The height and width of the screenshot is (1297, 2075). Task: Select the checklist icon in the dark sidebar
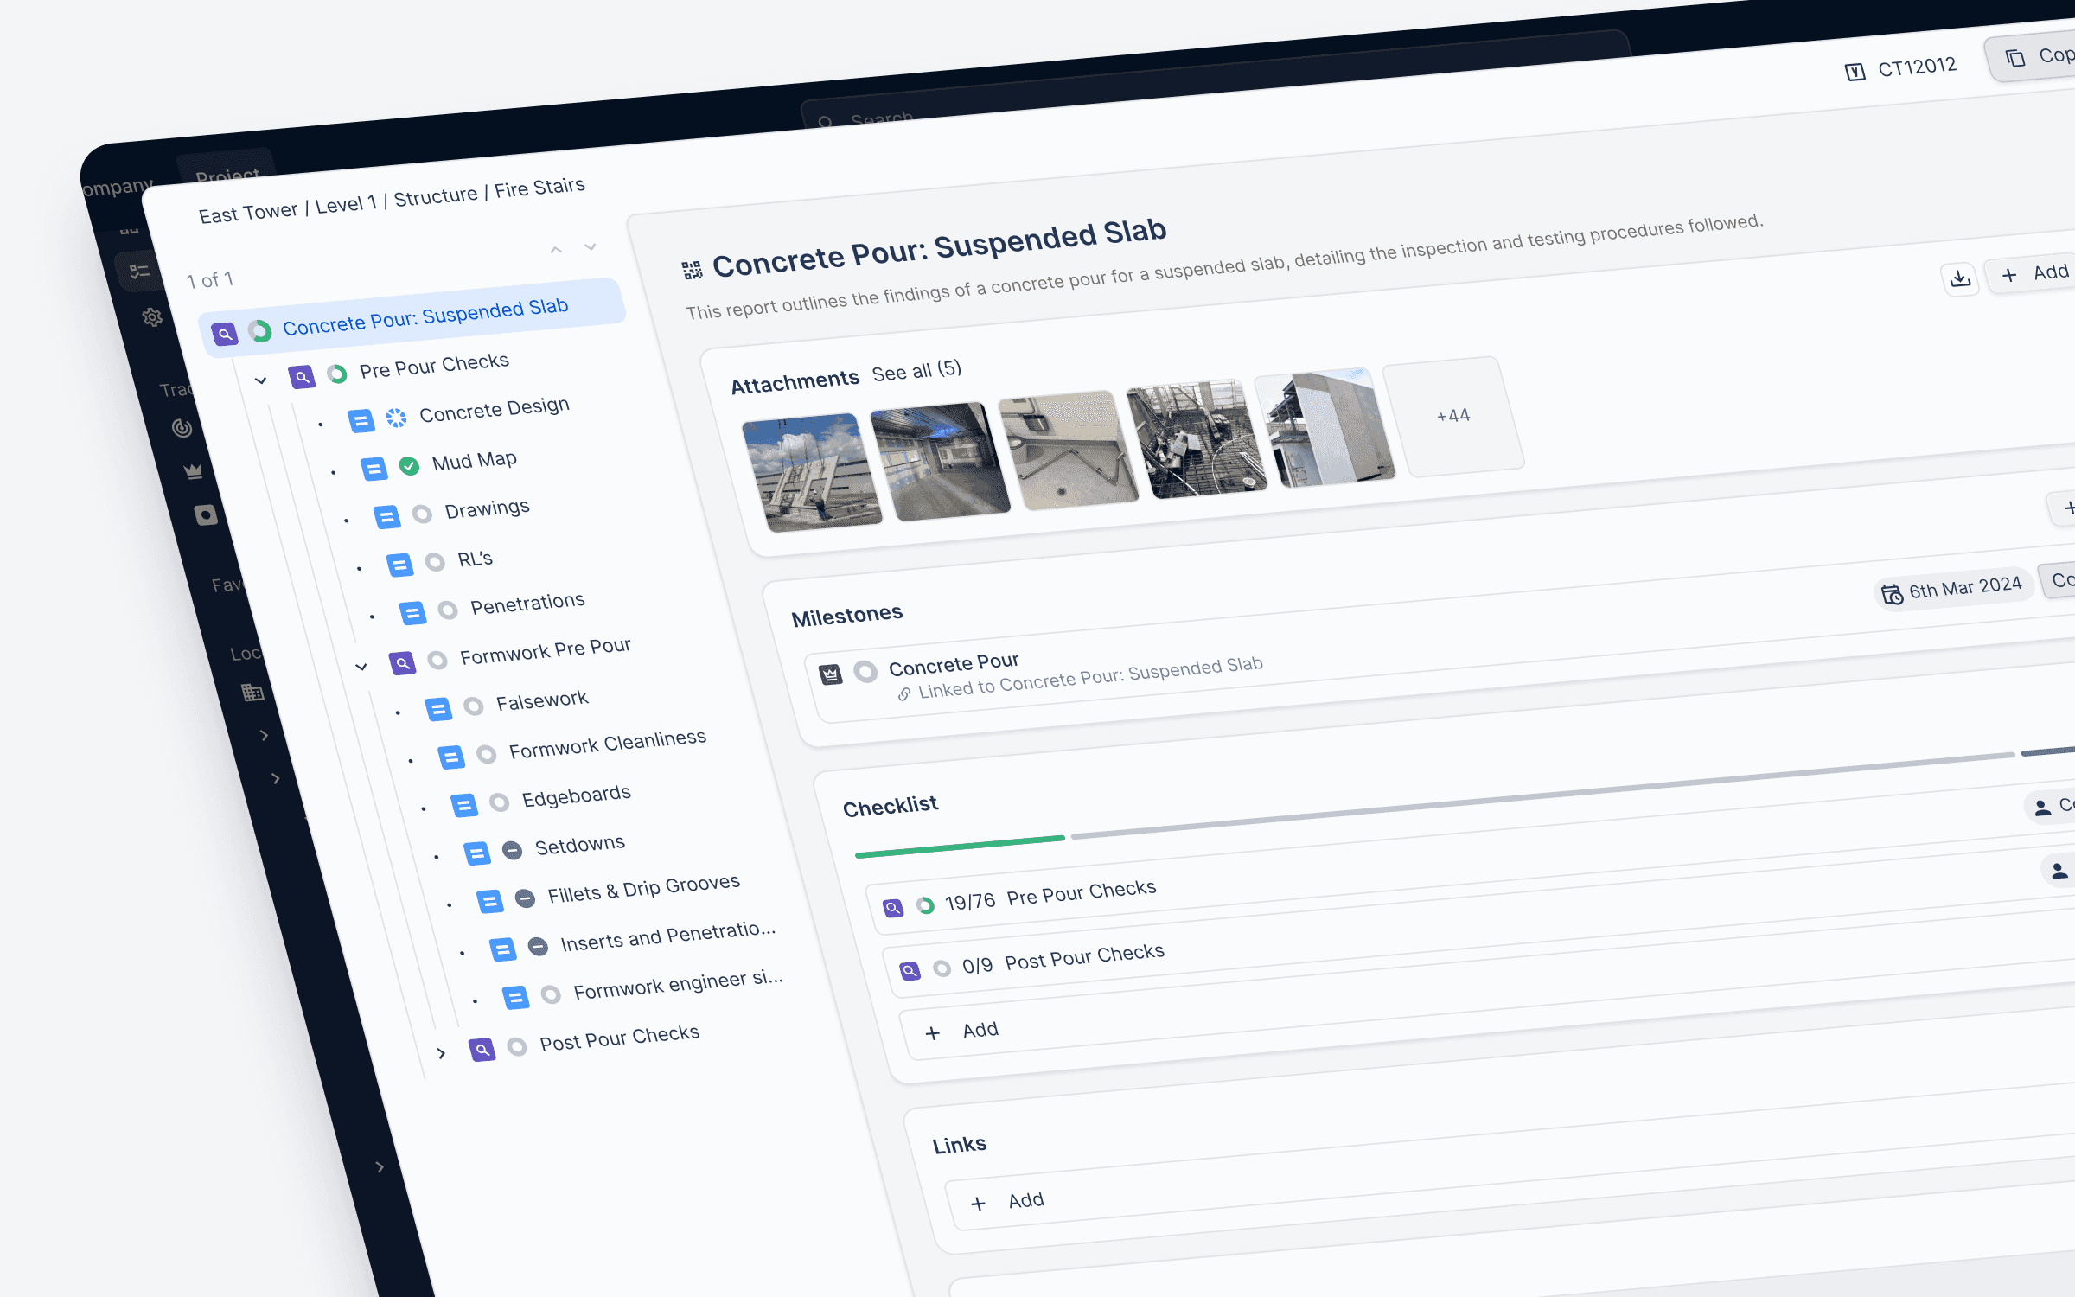tap(138, 272)
